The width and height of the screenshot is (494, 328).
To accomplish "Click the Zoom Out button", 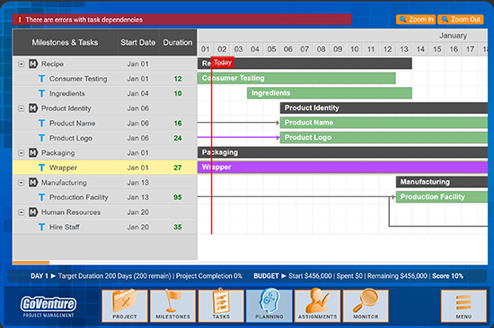I will (461, 20).
